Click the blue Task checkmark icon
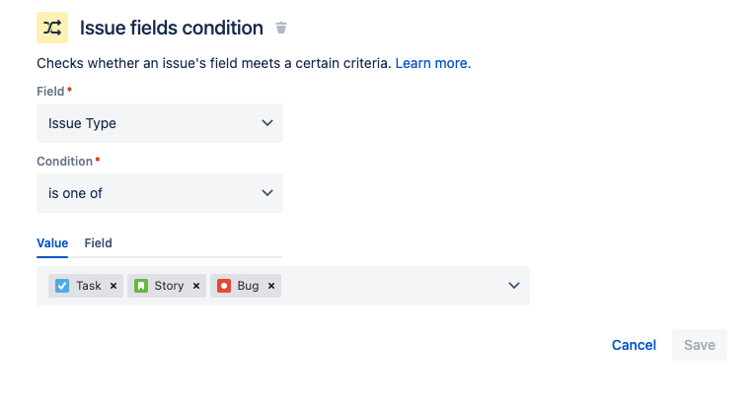Screen dimensions: 754x406 pos(62,286)
